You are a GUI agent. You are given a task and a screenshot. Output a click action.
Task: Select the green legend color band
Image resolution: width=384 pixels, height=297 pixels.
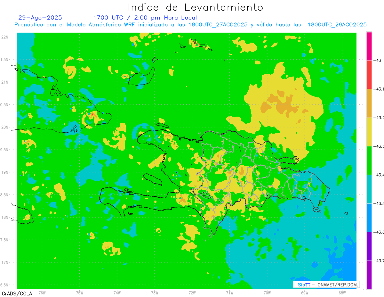[x=369, y=160]
